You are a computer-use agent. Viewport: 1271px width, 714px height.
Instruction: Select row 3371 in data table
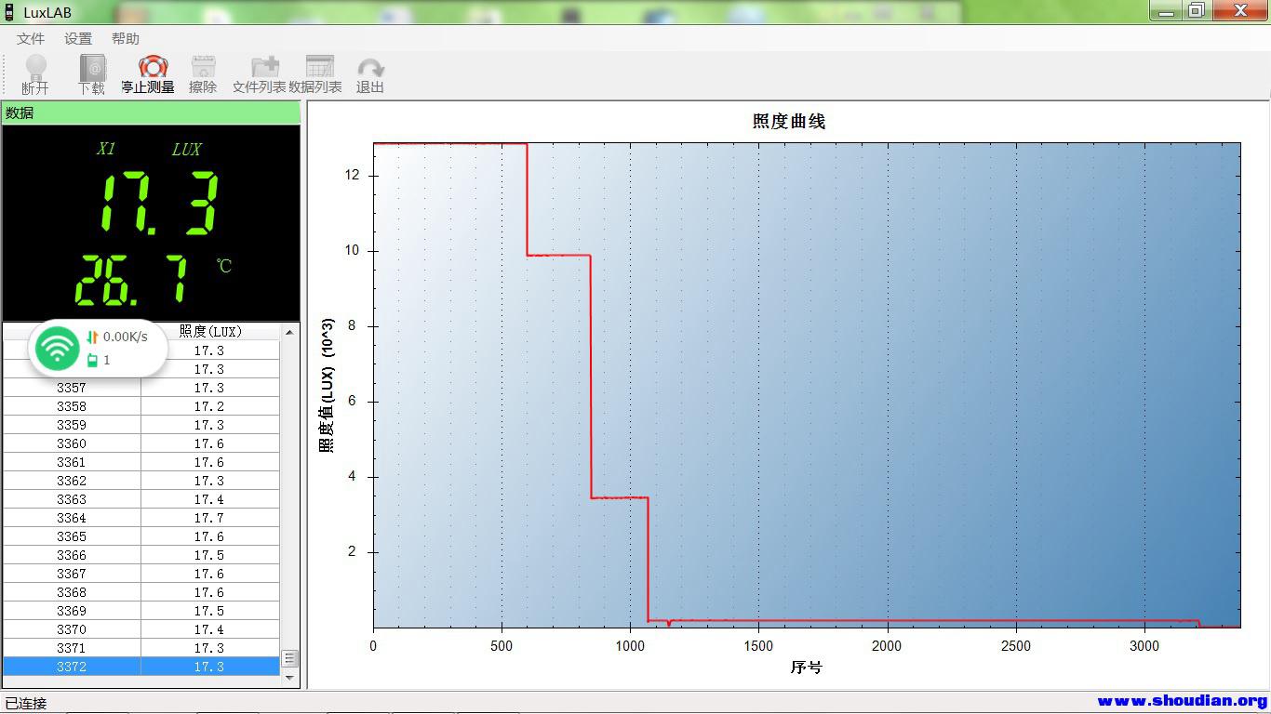click(141, 648)
